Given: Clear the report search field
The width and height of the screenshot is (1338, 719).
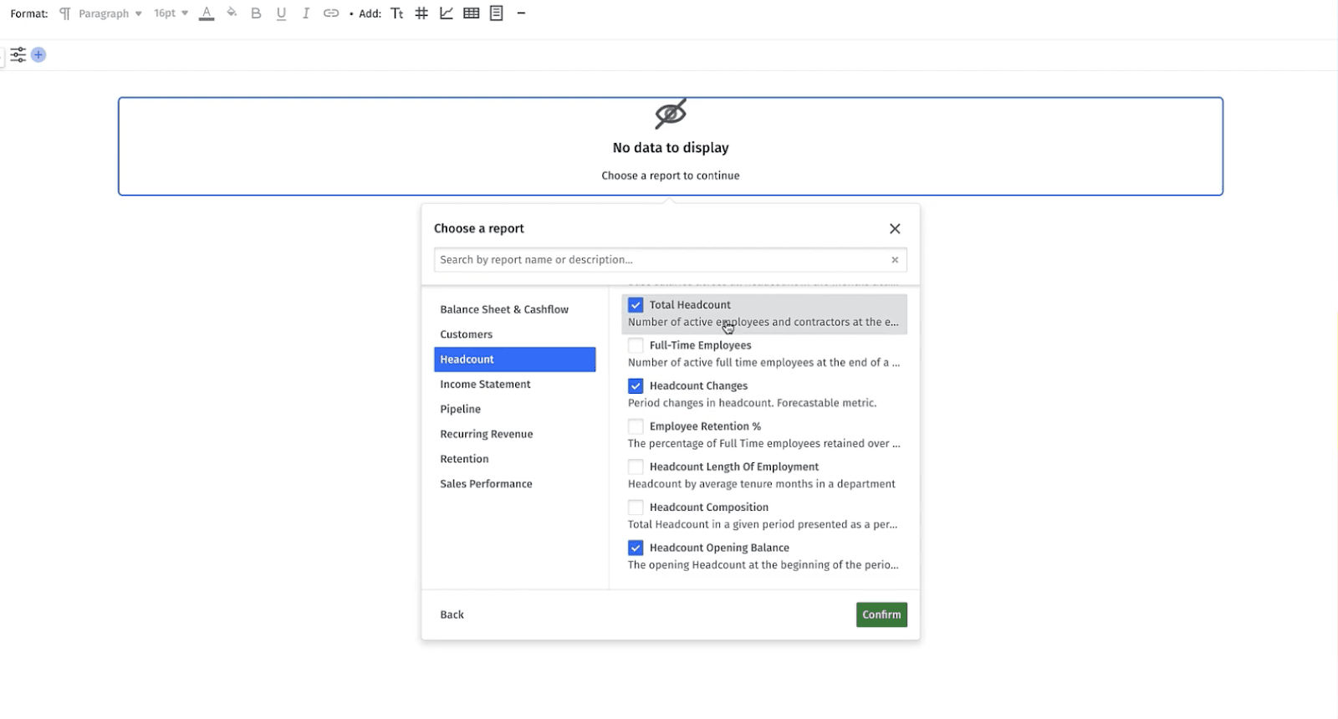Looking at the screenshot, I should click(x=895, y=260).
